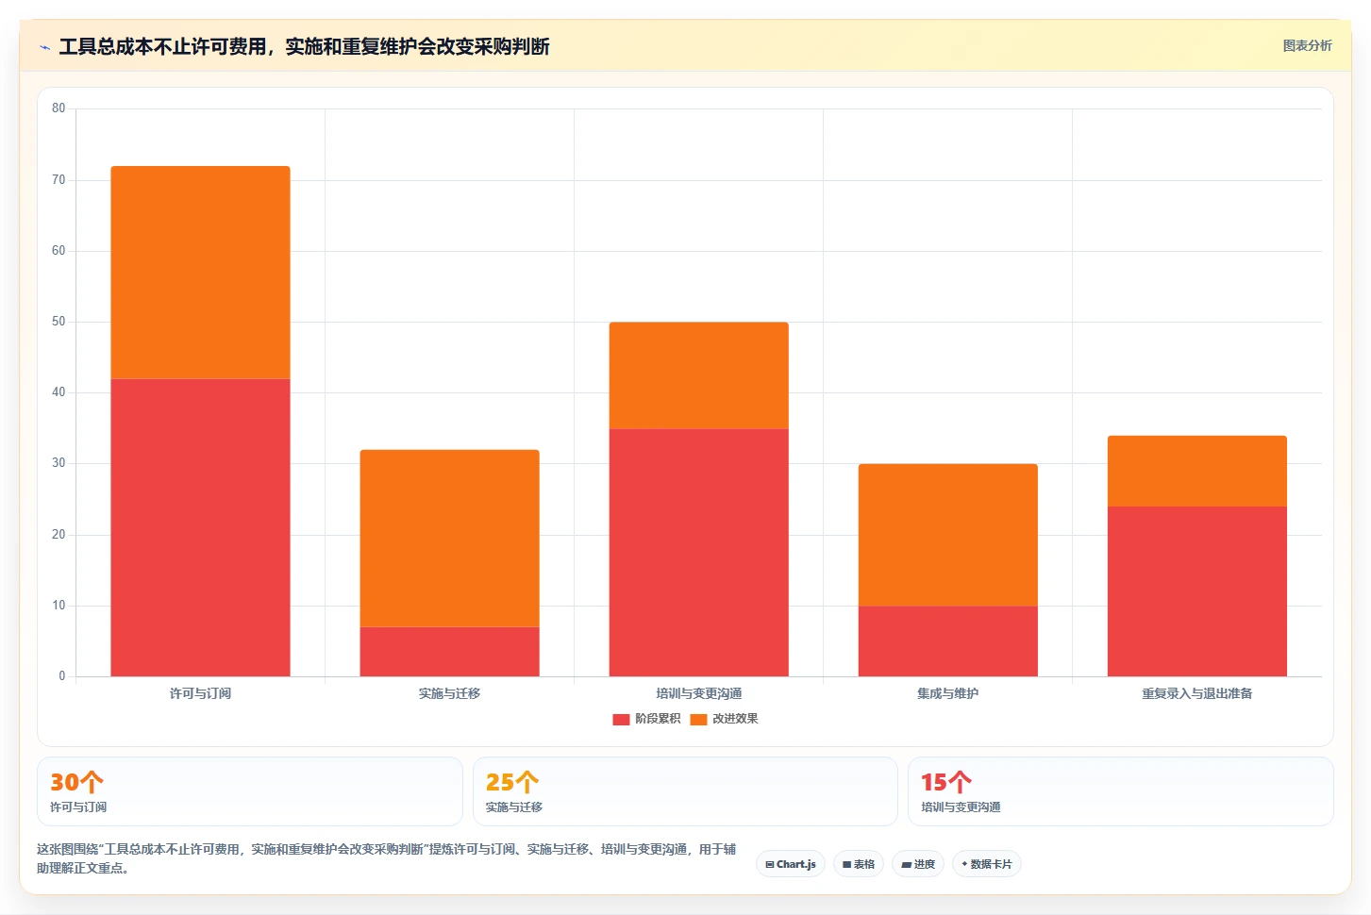The image size is (1371, 915).
Task: Click the 30个 许可与订阅 data card
Action: [250, 791]
